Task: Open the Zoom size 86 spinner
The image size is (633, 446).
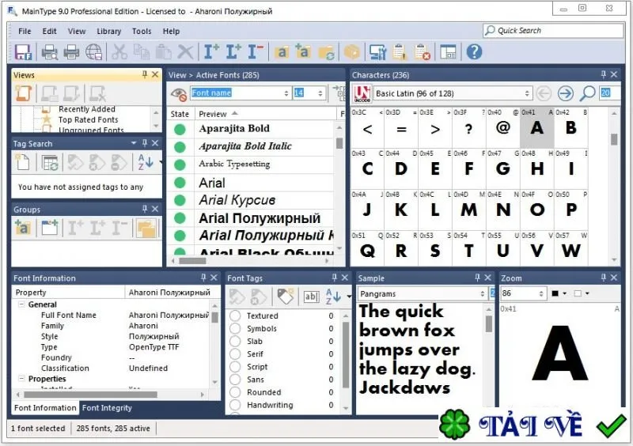Action: [541, 294]
